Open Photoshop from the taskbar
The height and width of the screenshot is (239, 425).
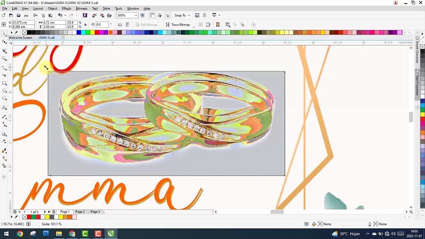46,234
